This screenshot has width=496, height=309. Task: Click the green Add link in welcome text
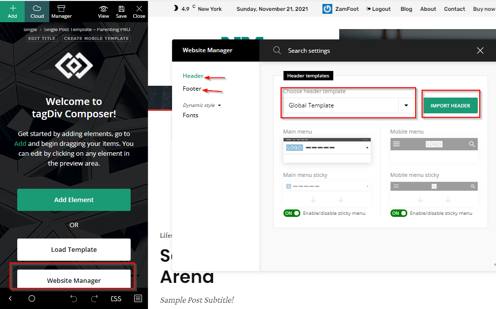pos(20,143)
